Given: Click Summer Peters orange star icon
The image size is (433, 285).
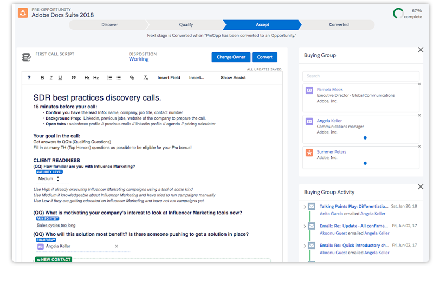Looking at the screenshot, I should (x=309, y=153).
